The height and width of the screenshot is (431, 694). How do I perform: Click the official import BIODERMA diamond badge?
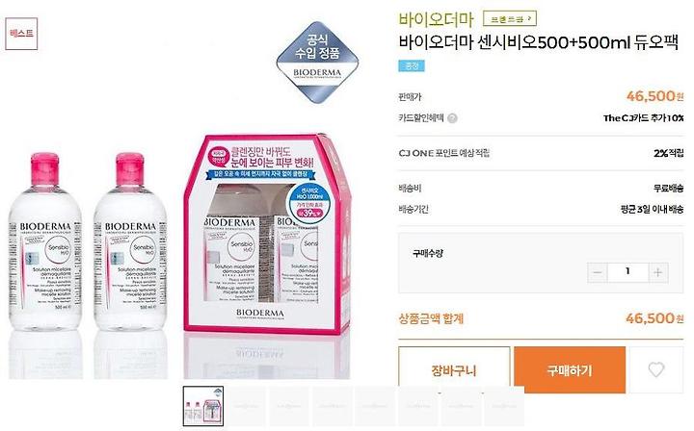[x=317, y=63]
